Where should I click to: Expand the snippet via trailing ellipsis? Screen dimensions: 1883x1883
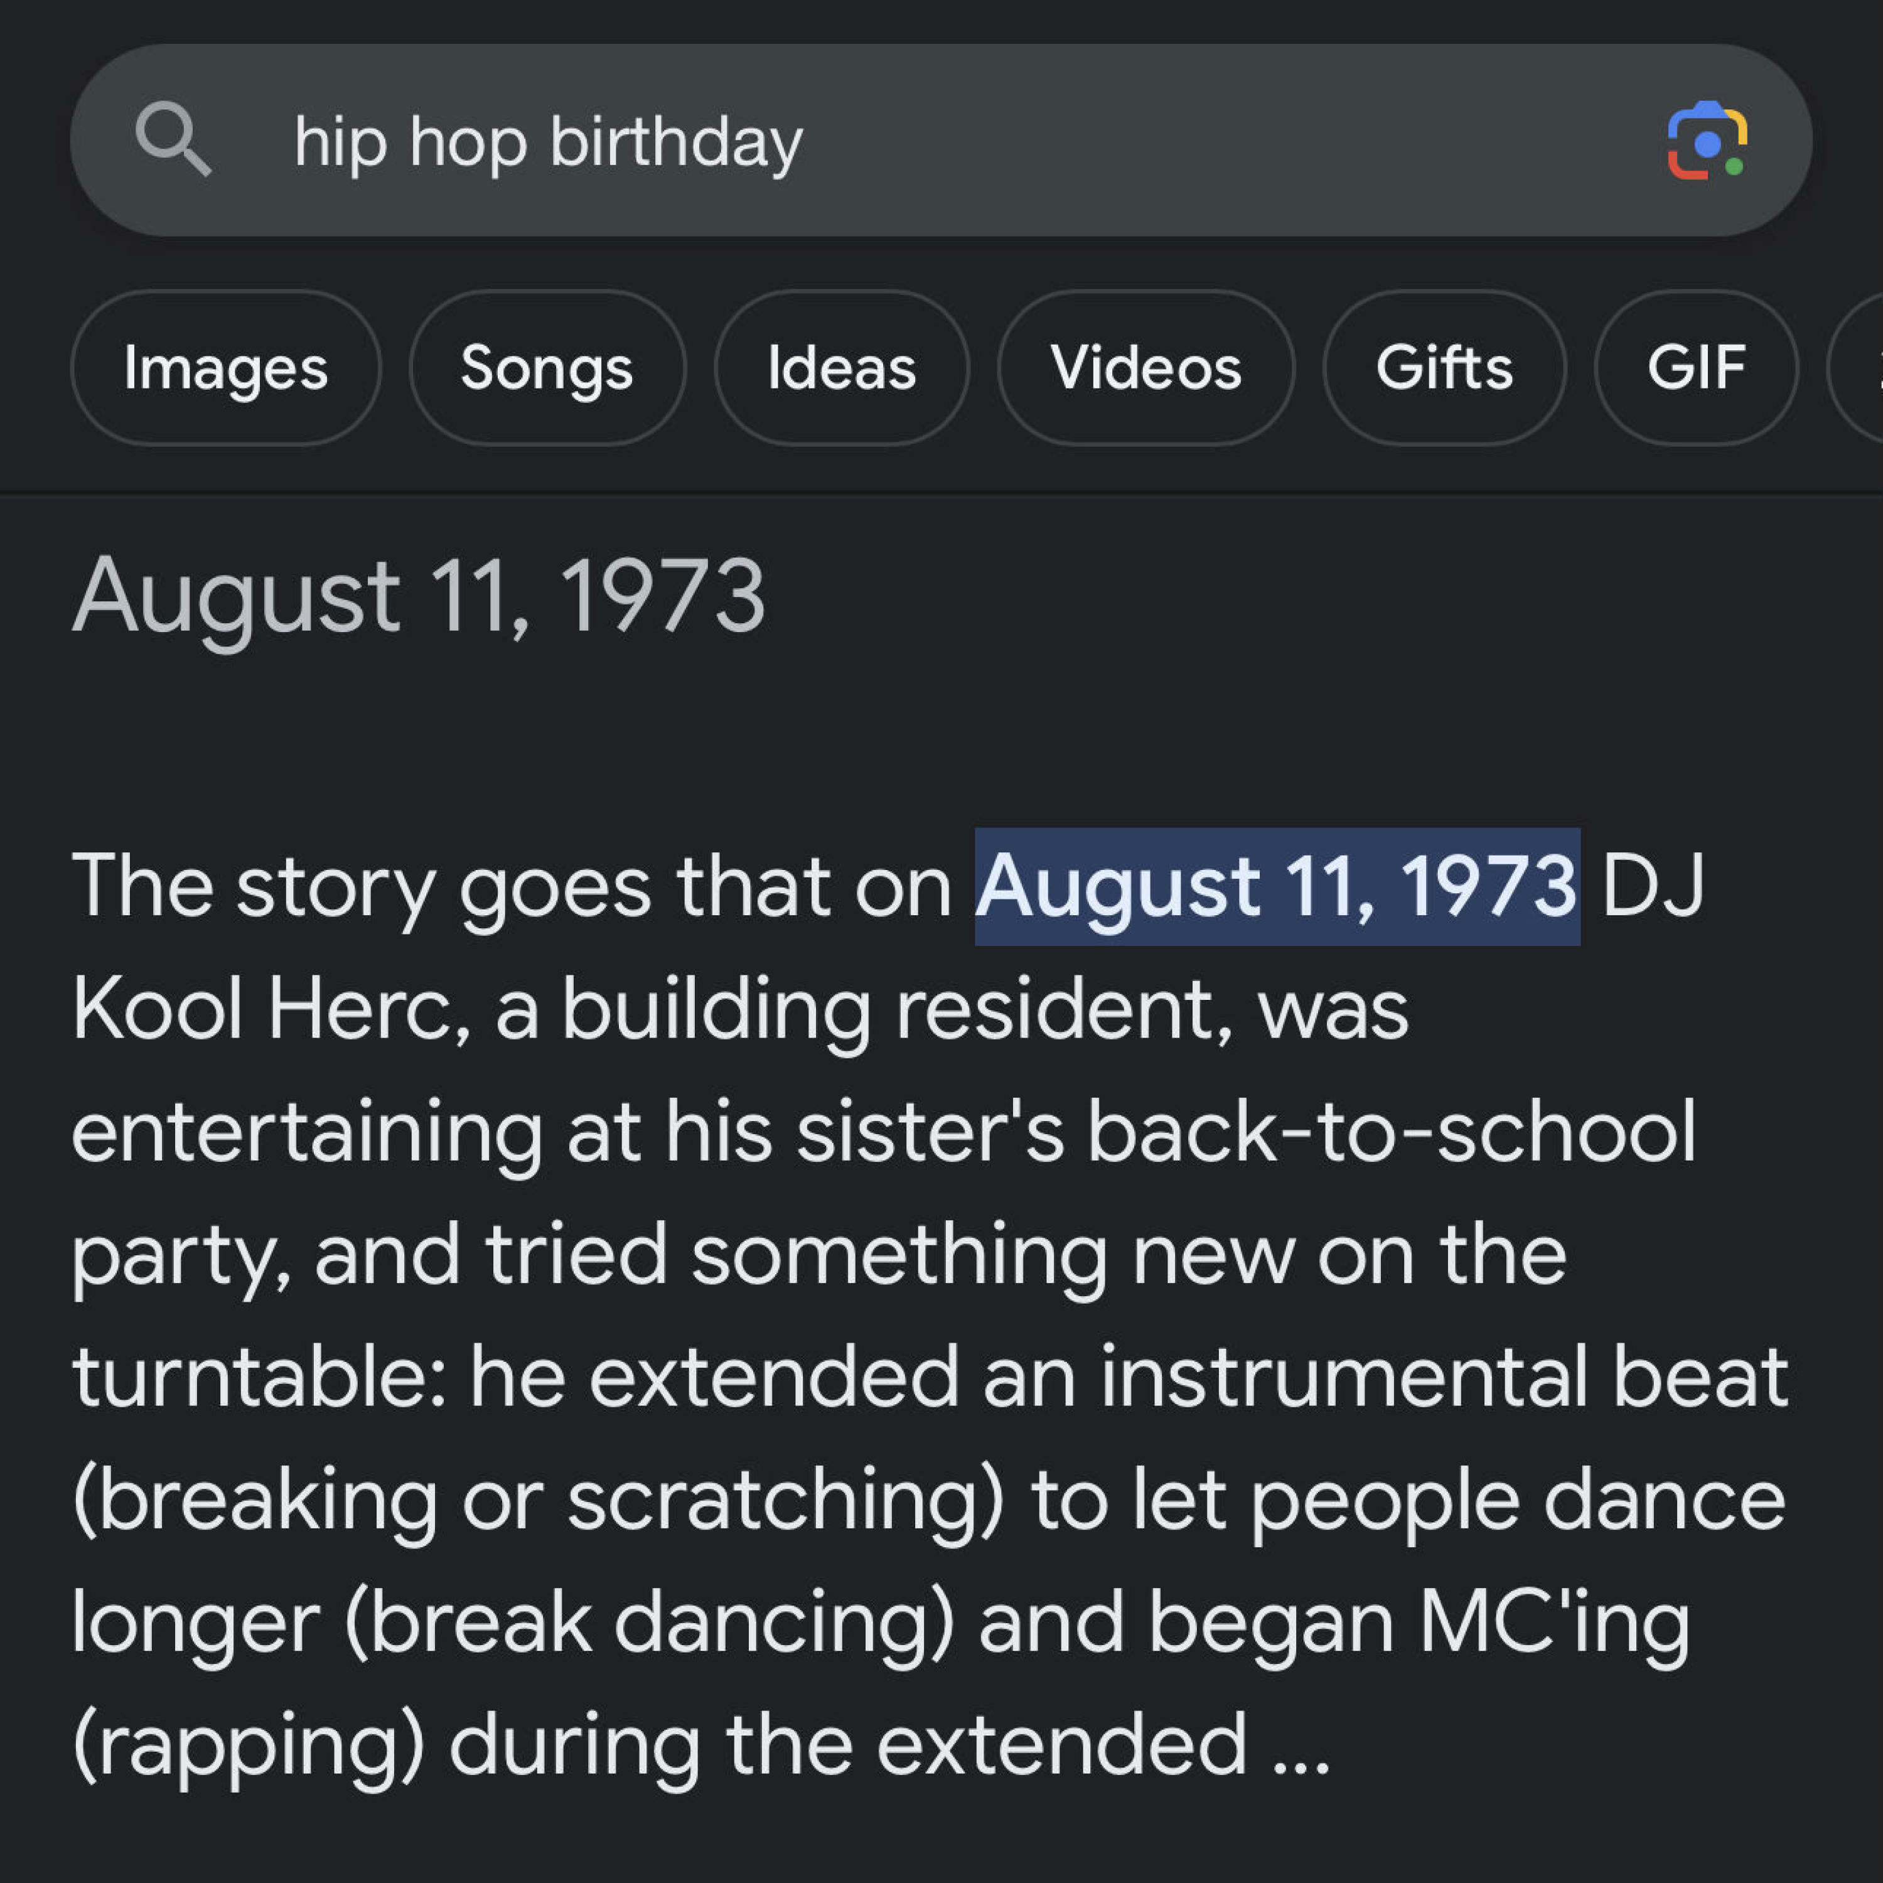pyautogui.click(x=1301, y=1747)
